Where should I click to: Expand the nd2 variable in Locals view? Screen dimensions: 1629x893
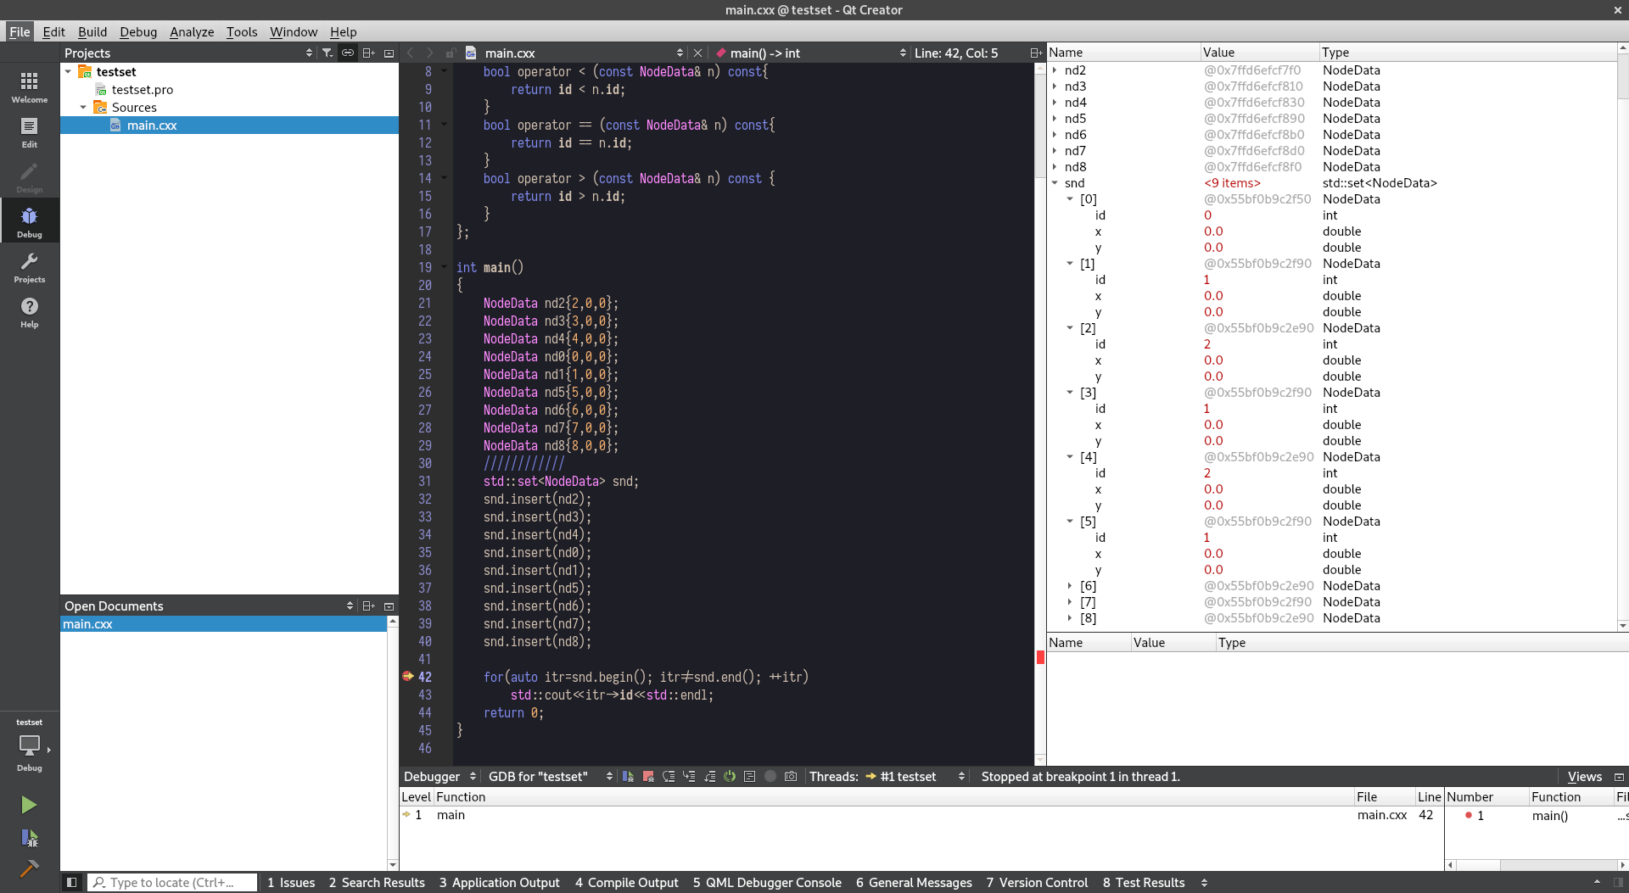[1055, 70]
